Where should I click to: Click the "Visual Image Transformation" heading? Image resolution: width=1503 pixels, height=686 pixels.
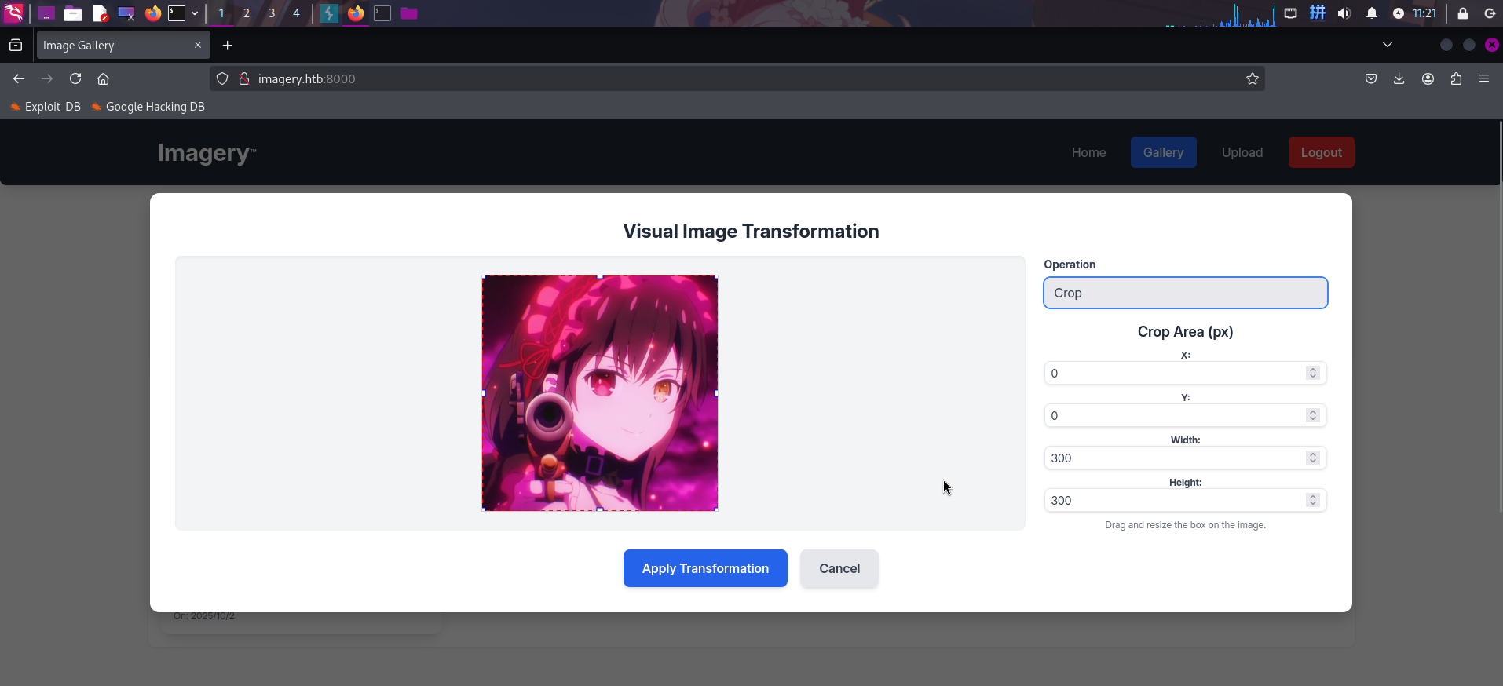751,232
